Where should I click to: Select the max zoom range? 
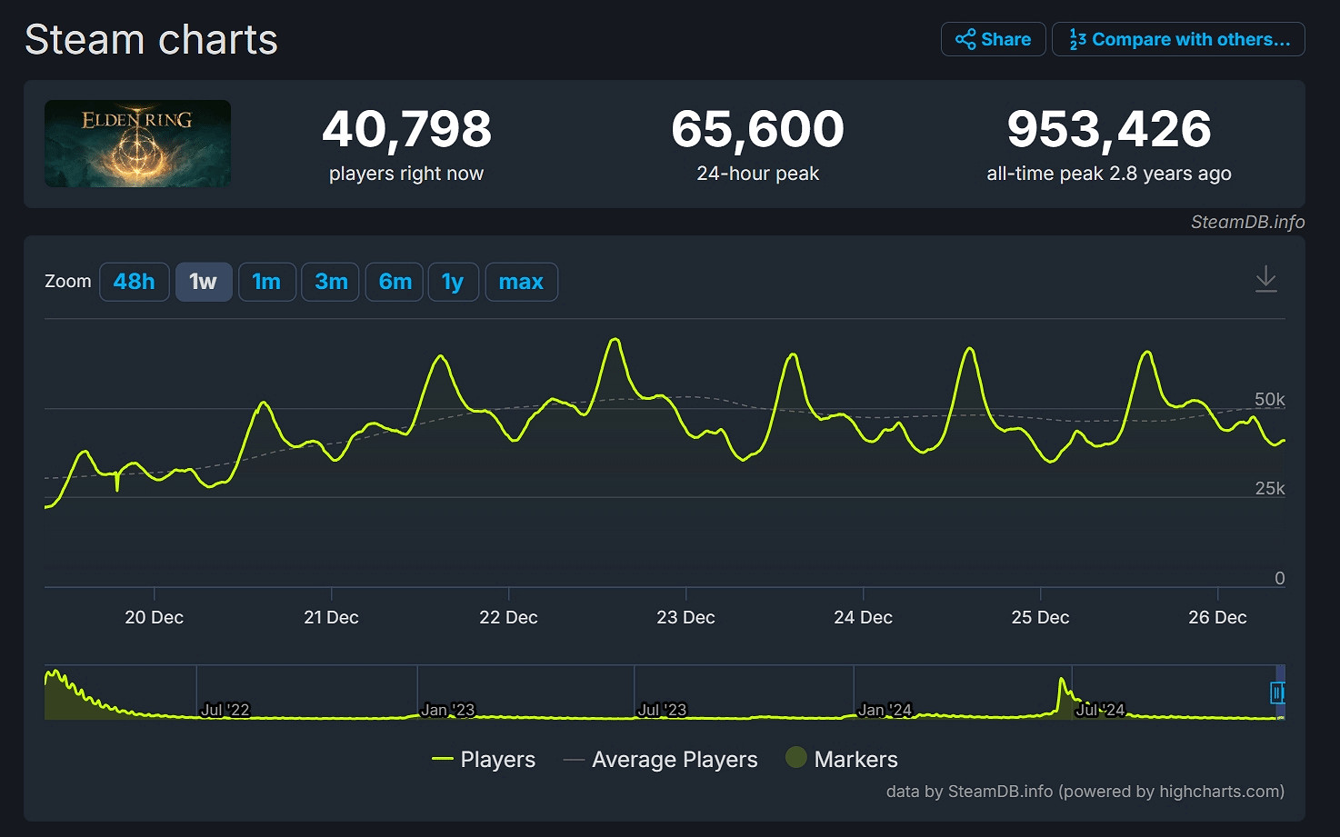(x=521, y=282)
